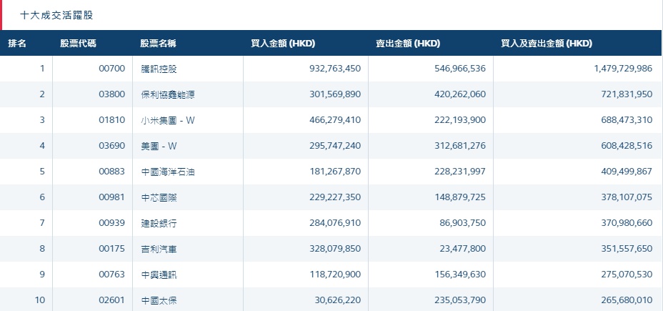663x311 pixels.
Task: Click sell amount 228,231,997
Action: tap(460, 172)
